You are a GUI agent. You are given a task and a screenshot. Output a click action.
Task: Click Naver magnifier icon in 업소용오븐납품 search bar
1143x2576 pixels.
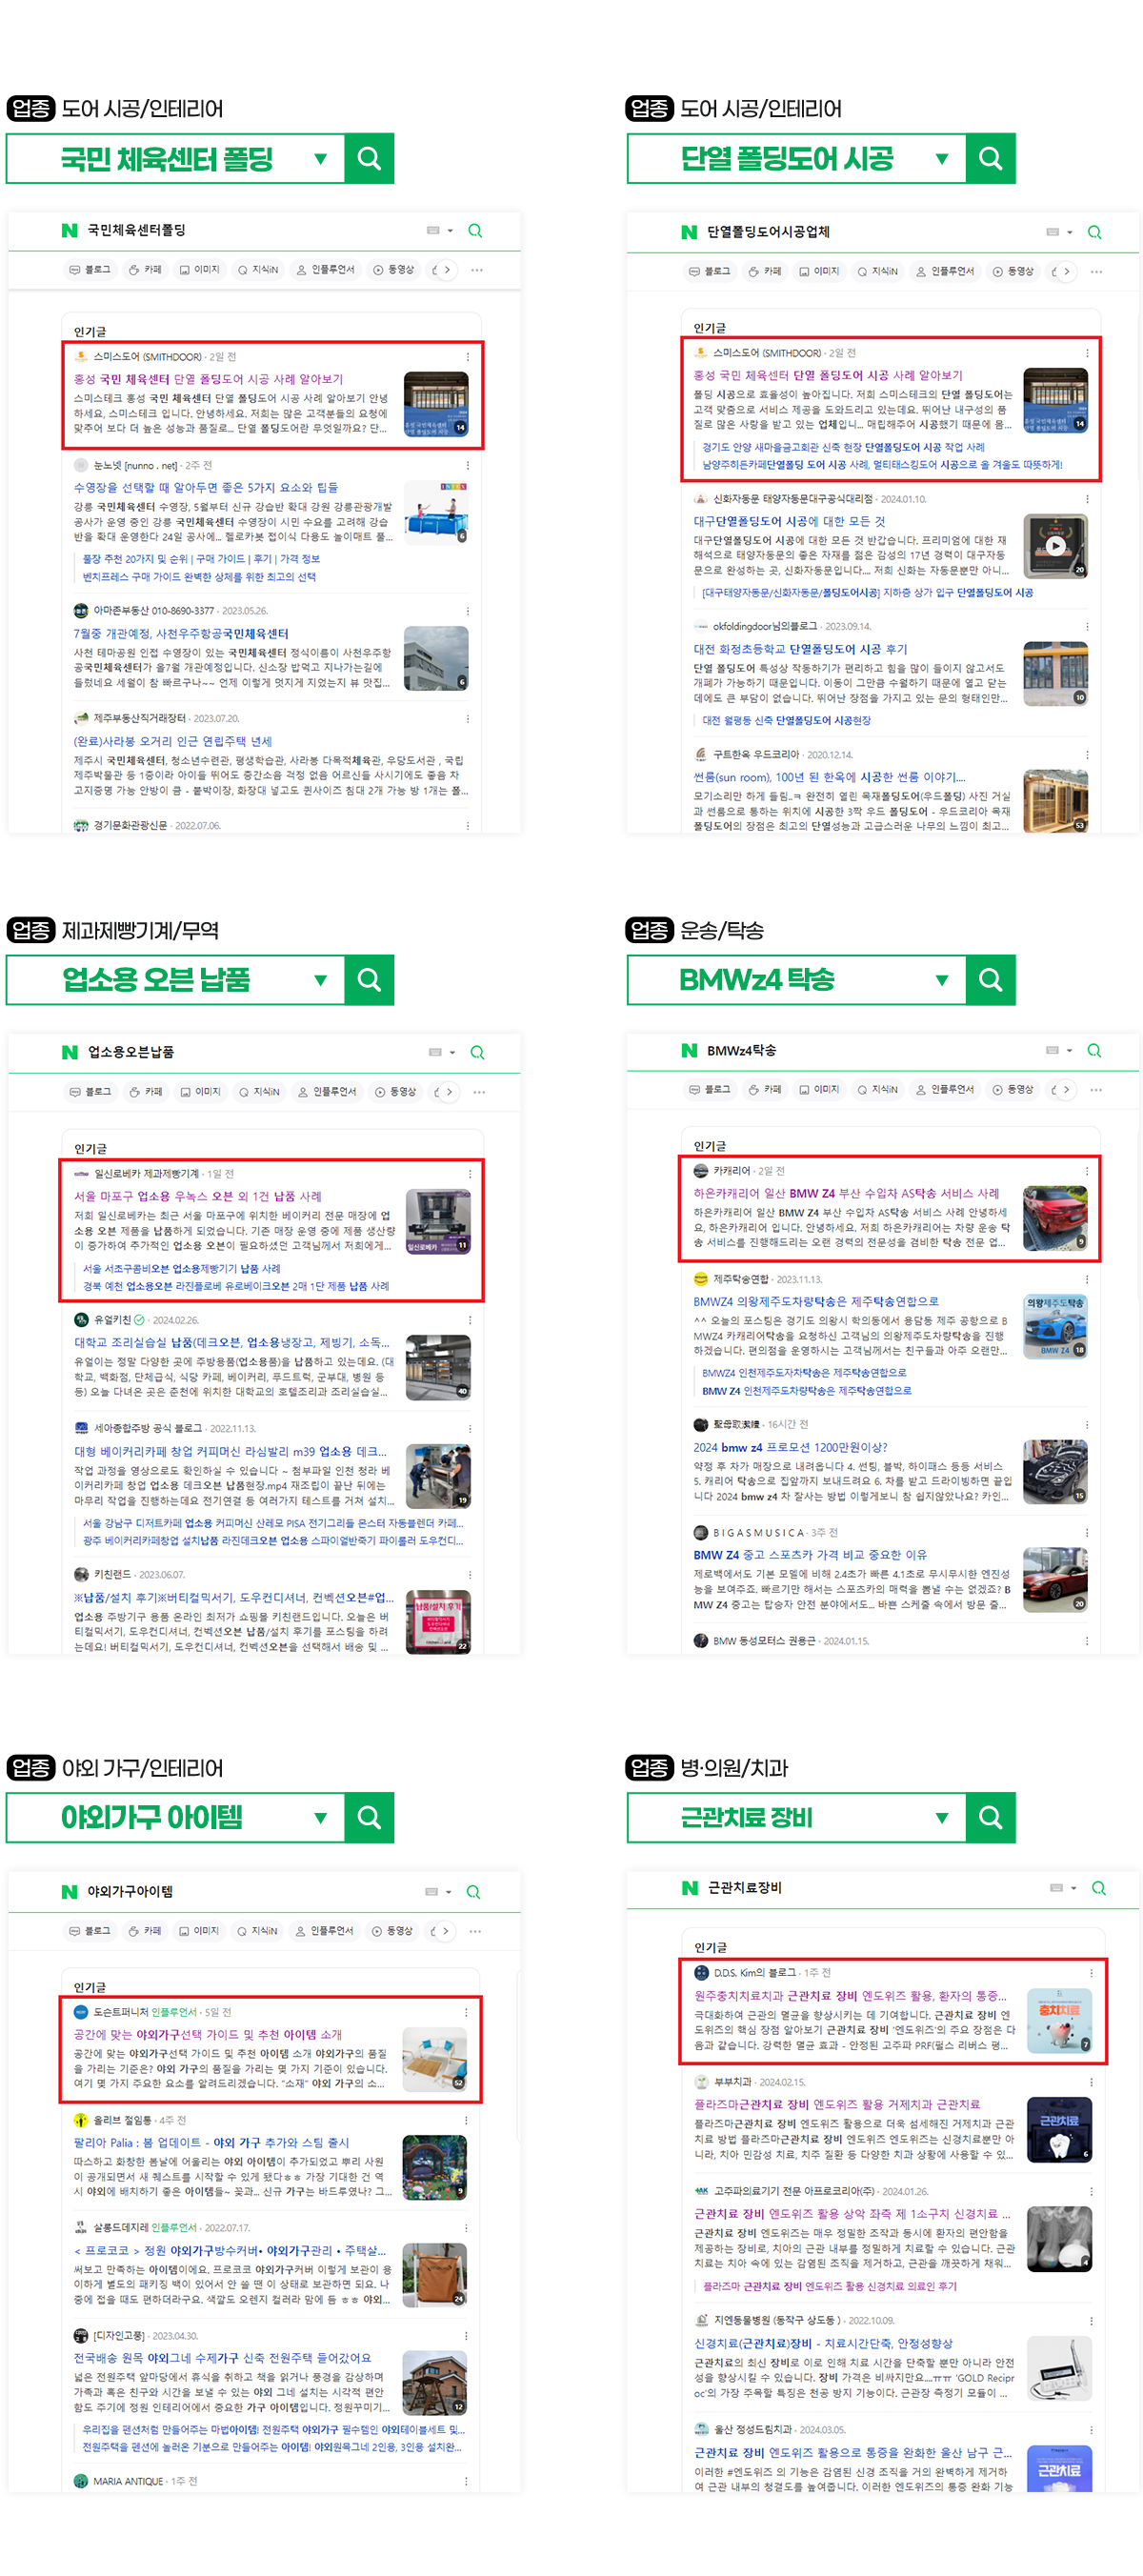[x=478, y=1052]
